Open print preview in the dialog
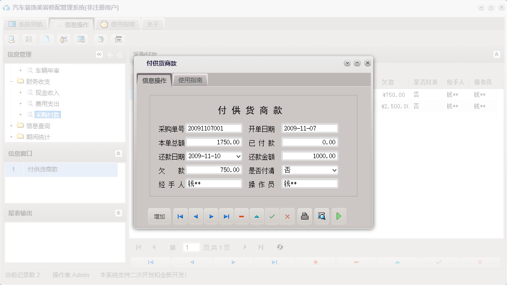The height and width of the screenshot is (285, 507). click(x=321, y=216)
